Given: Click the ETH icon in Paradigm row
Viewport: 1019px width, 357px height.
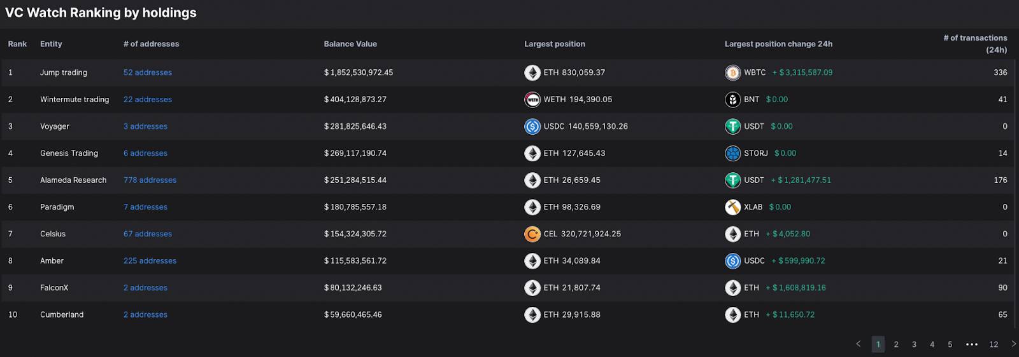Looking at the screenshot, I should pyautogui.click(x=532, y=207).
